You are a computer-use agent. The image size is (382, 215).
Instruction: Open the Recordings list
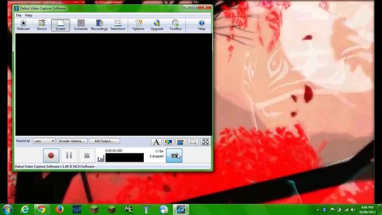[x=99, y=25]
